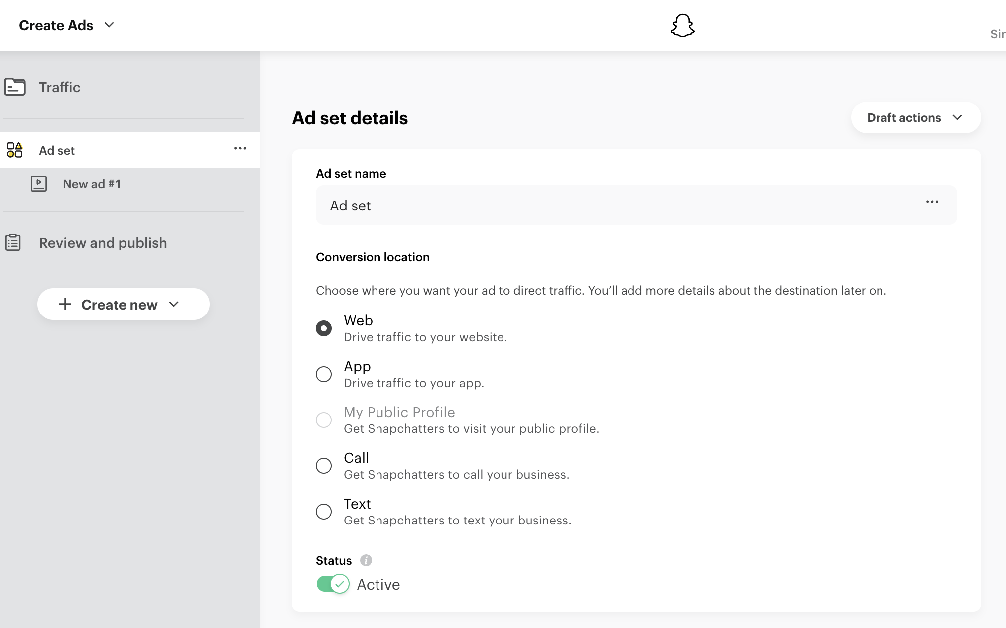This screenshot has width=1006, height=628.
Task: Click the Create Ads title
Action: point(56,25)
